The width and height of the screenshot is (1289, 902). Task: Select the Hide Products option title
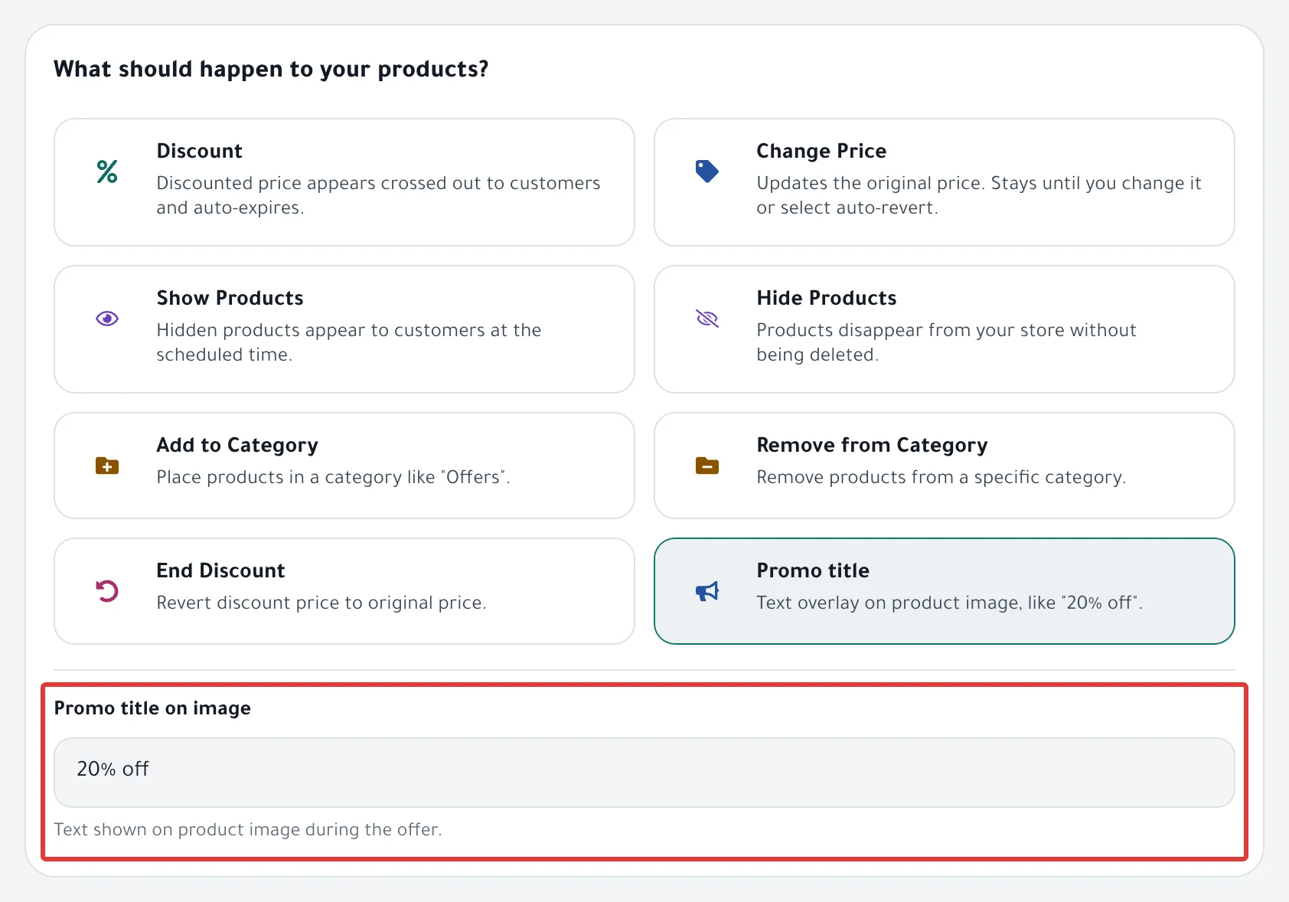coord(826,298)
